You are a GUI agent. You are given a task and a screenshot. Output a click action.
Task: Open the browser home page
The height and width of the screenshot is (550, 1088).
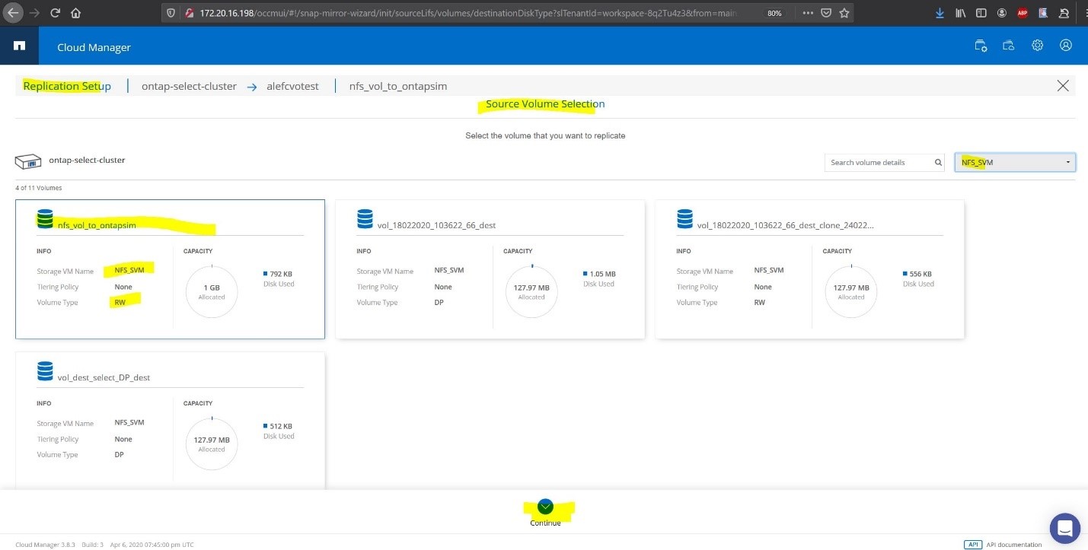[x=75, y=13]
